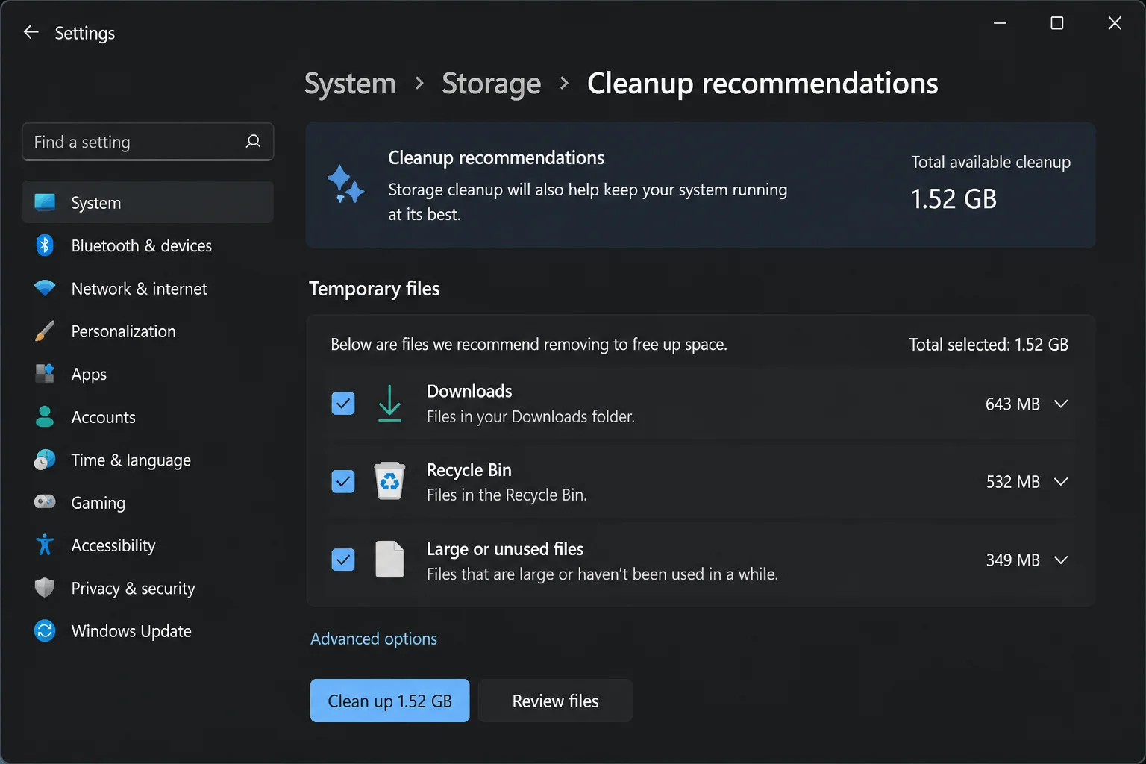Click the Find a setting search field
Screen dimensions: 1146x764
click(x=148, y=142)
